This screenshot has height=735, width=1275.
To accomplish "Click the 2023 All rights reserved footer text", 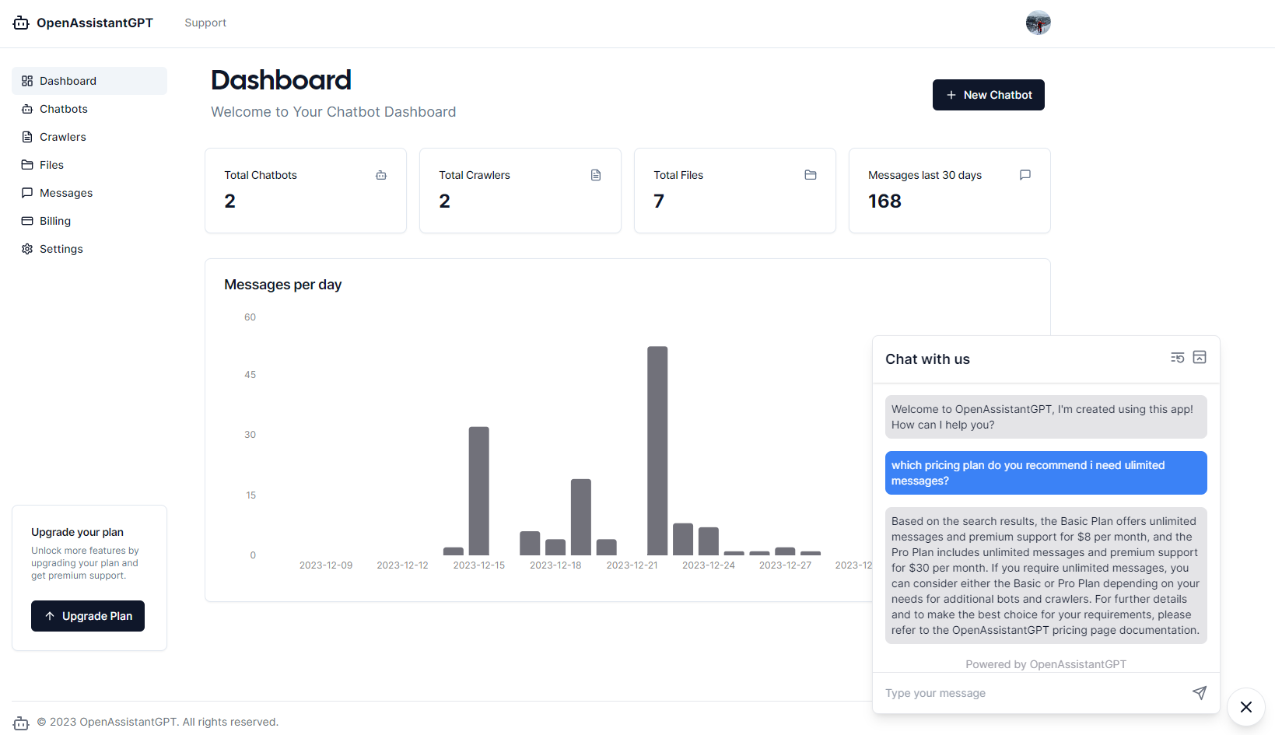I will (x=158, y=722).
